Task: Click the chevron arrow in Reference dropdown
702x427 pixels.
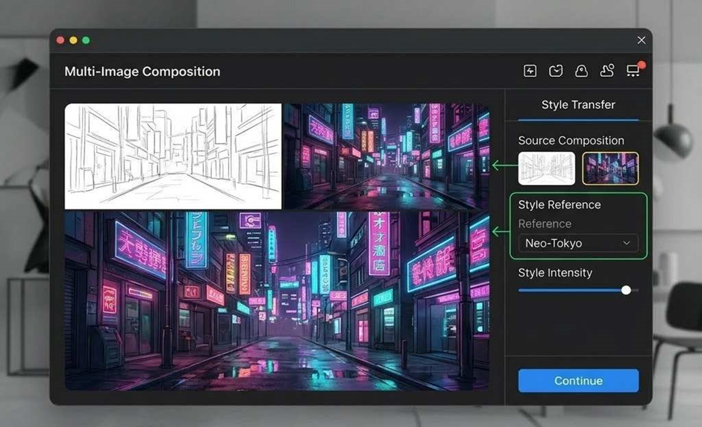Action: (x=627, y=244)
